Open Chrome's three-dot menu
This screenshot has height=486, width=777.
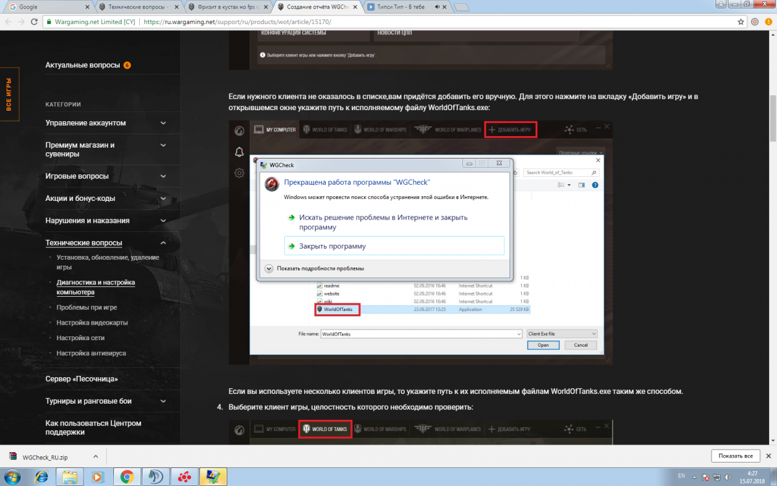pyautogui.click(x=769, y=21)
